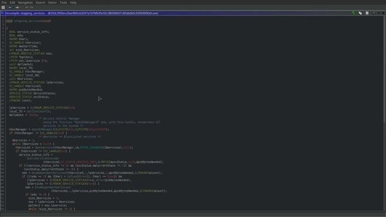Click the 'service_status_info' variable declaration
Viewport: 386px width, 217px height.
pyautogui.click(x=29, y=32)
